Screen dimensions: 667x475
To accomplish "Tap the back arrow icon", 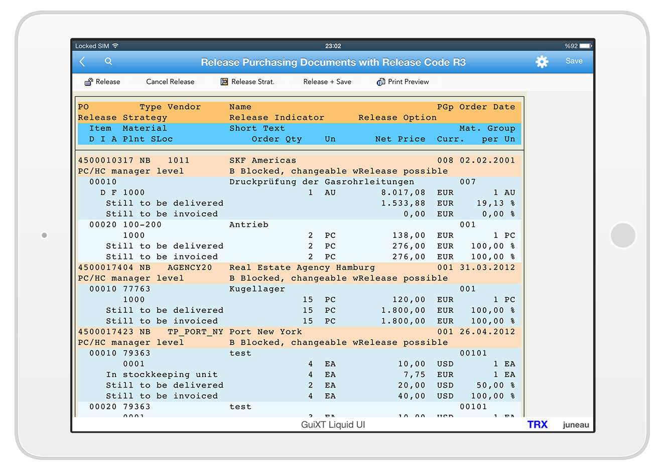I will [x=83, y=62].
